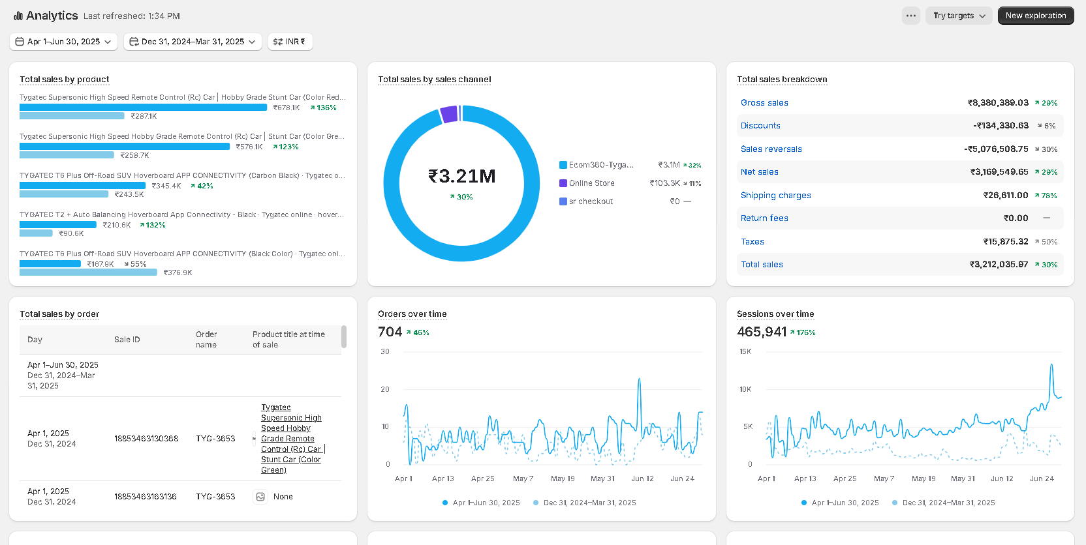The width and height of the screenshot is (1086, 545).
Task: Click the Product title at time of sale header
Action: [x=288, y=340]
